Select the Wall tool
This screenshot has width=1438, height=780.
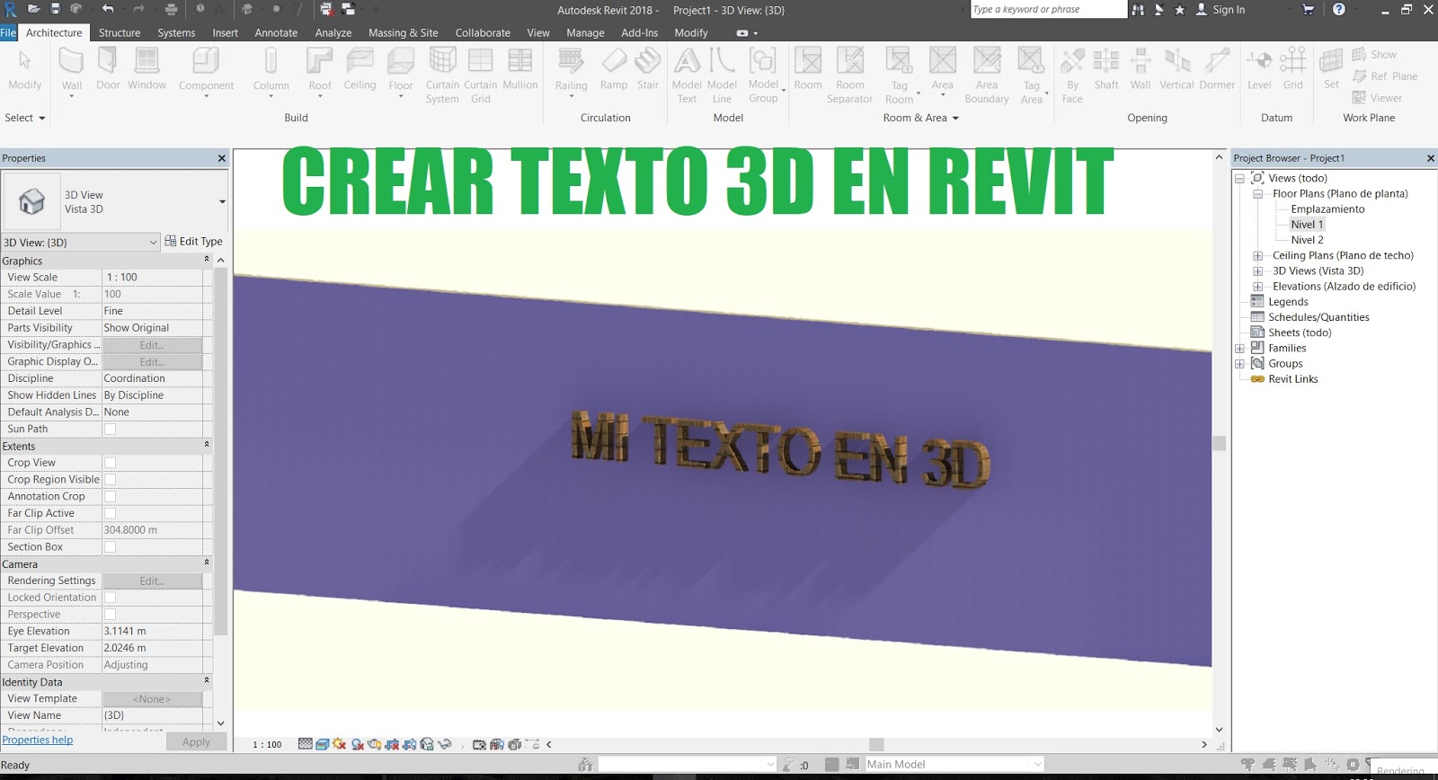pyautogui.click(x=71, y=70)
